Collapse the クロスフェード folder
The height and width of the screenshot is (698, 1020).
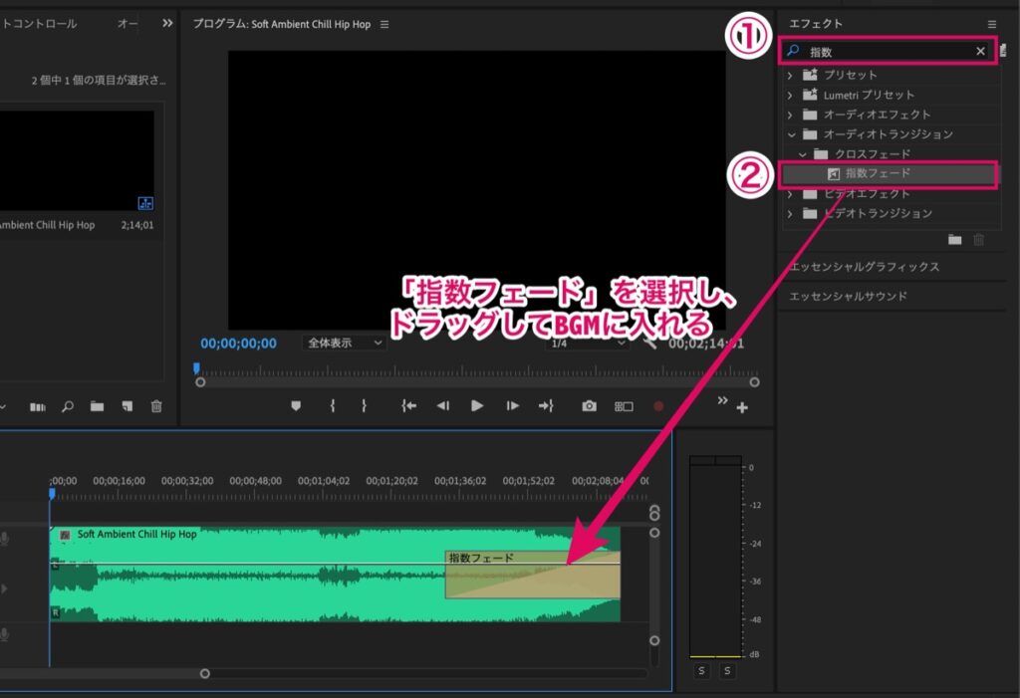(x=802, y=154)
